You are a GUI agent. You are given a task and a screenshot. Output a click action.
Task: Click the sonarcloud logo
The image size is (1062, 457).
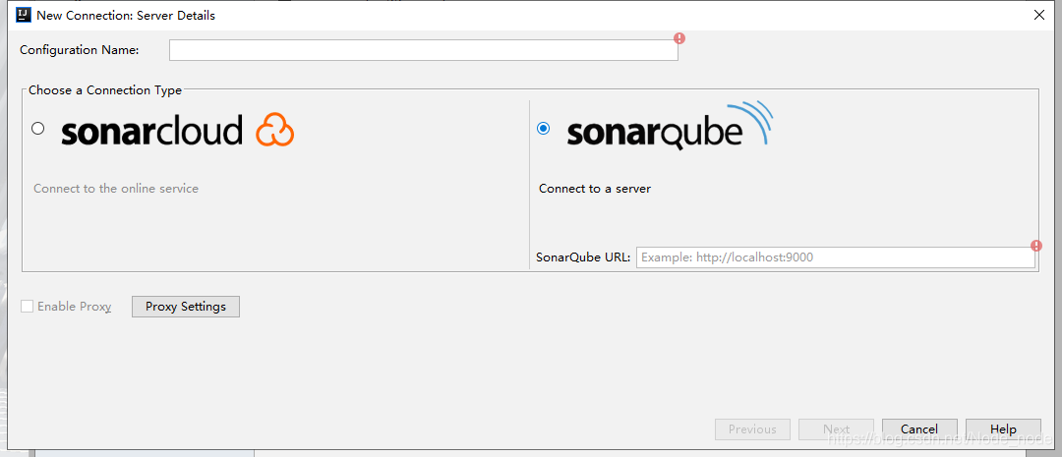177,130
